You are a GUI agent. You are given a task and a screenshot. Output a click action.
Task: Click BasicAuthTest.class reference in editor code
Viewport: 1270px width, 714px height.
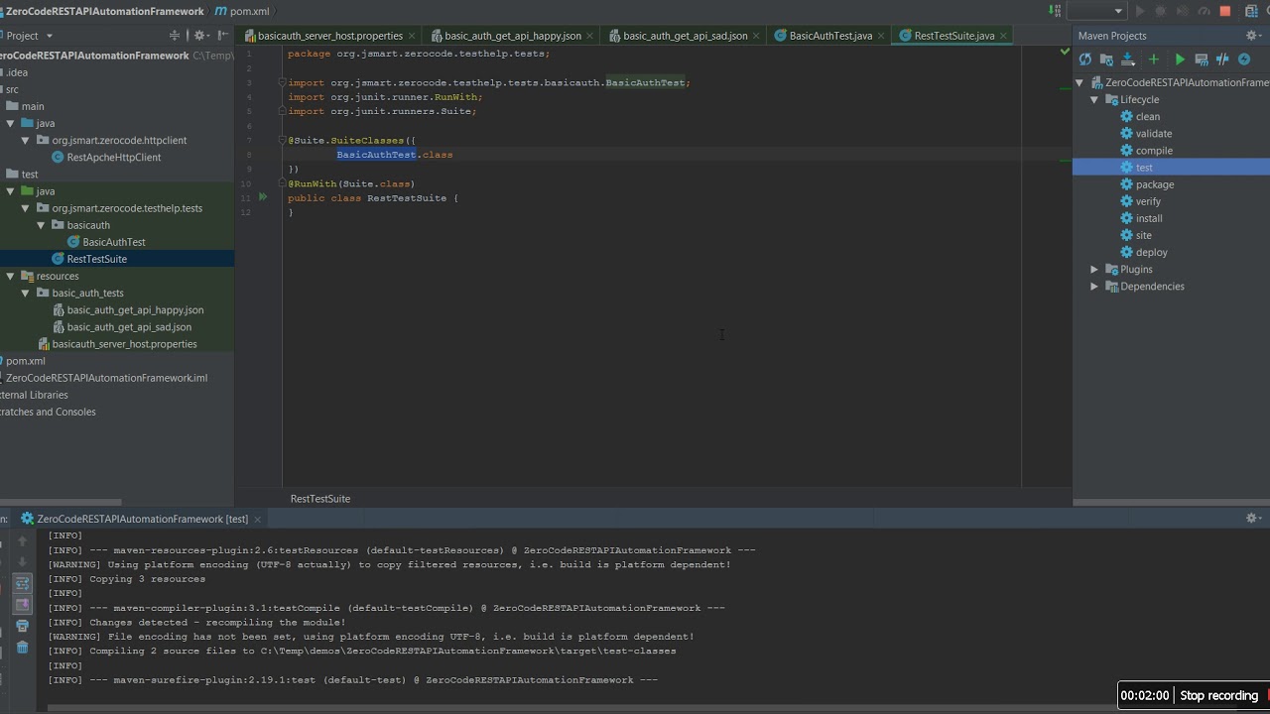(x=394, y=155)
